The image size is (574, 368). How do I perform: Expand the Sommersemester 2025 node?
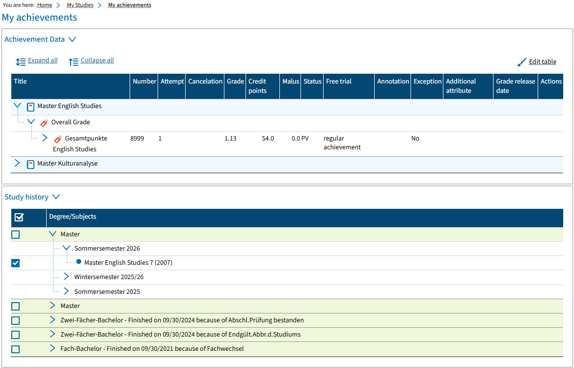click(x=66, y=291)
